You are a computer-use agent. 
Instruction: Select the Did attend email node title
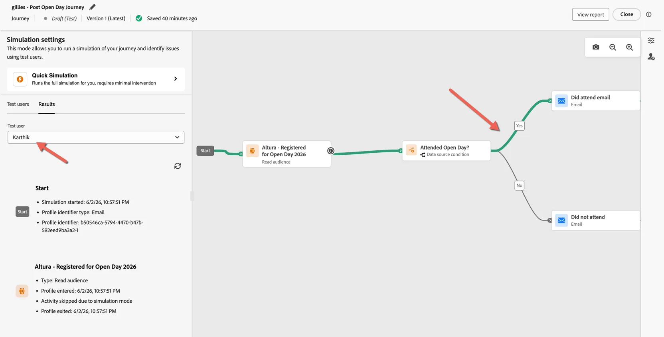click(590, 97)
